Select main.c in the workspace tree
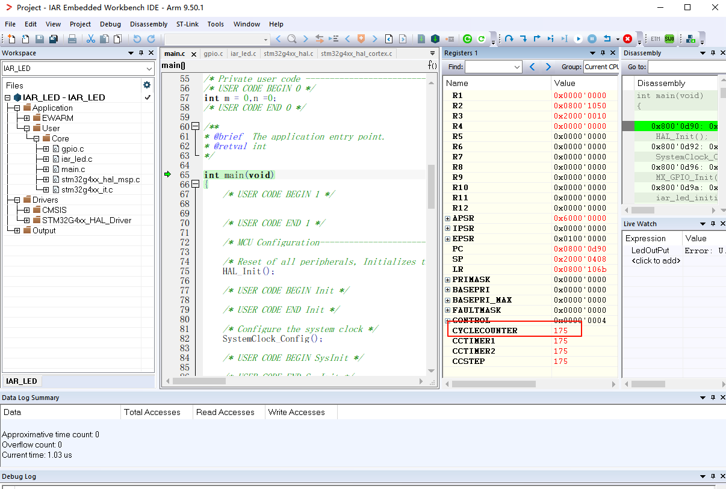Image resolution: width=726 pixels, height=489 pixels. click(73, 169)
